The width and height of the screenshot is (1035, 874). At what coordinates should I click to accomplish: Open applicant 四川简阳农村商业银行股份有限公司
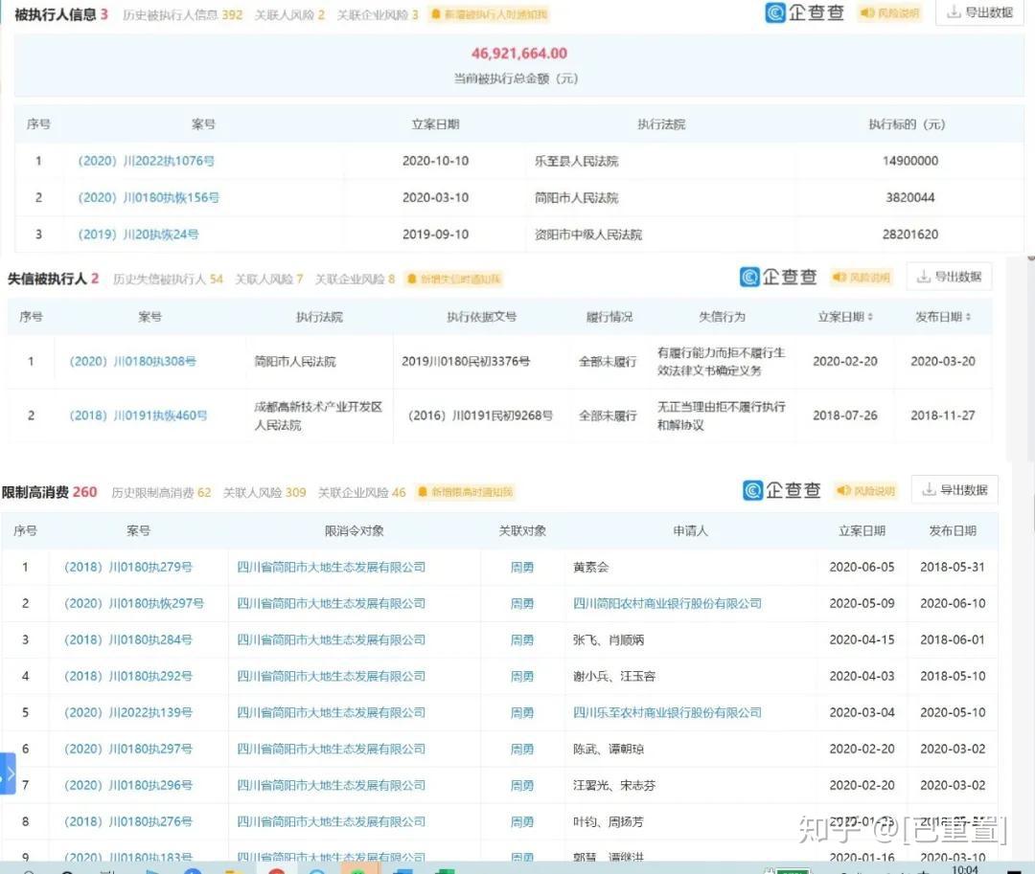click(667, 603)
